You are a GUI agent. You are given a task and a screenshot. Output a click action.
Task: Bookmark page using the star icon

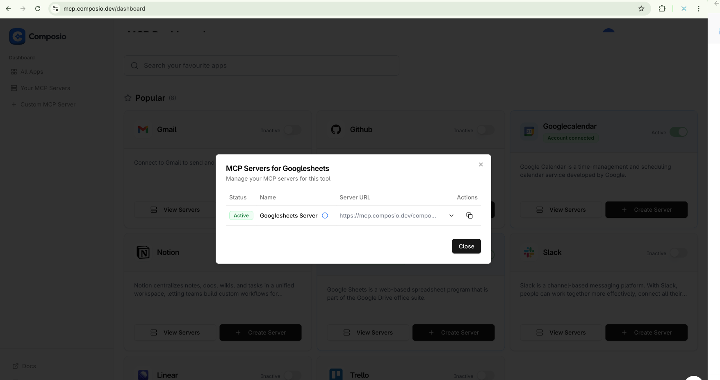641,9
